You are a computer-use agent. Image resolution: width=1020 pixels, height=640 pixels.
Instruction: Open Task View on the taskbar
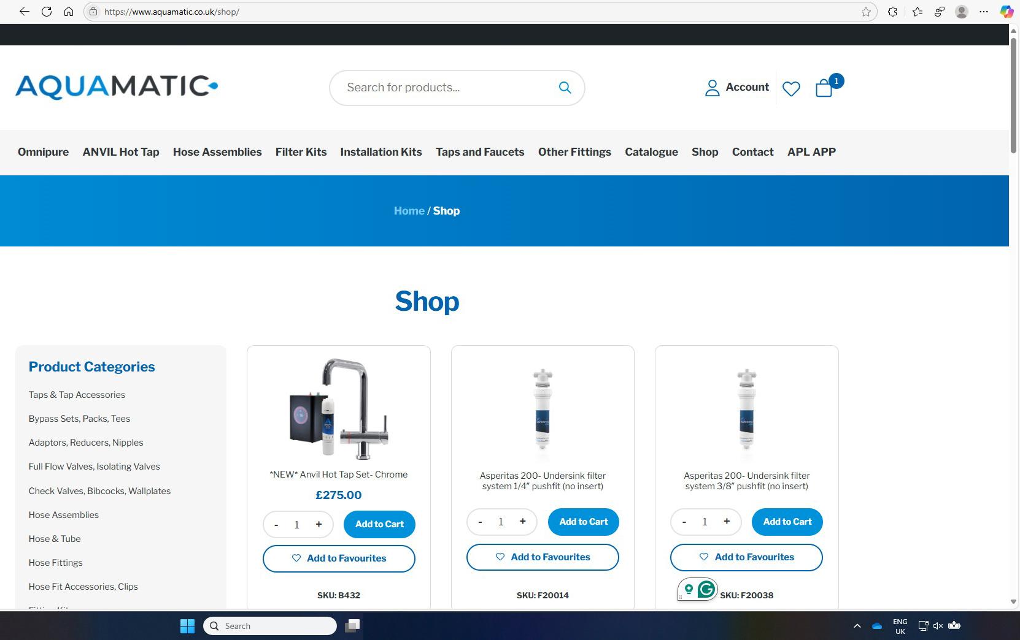(x=352, y=626)
